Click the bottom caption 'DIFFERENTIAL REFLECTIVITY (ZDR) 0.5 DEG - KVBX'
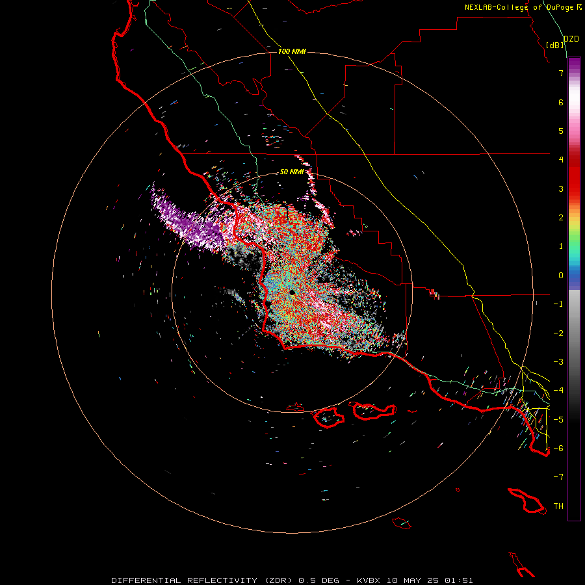The width and height of the screenshot is (585, 585). [x=246, y=580]
